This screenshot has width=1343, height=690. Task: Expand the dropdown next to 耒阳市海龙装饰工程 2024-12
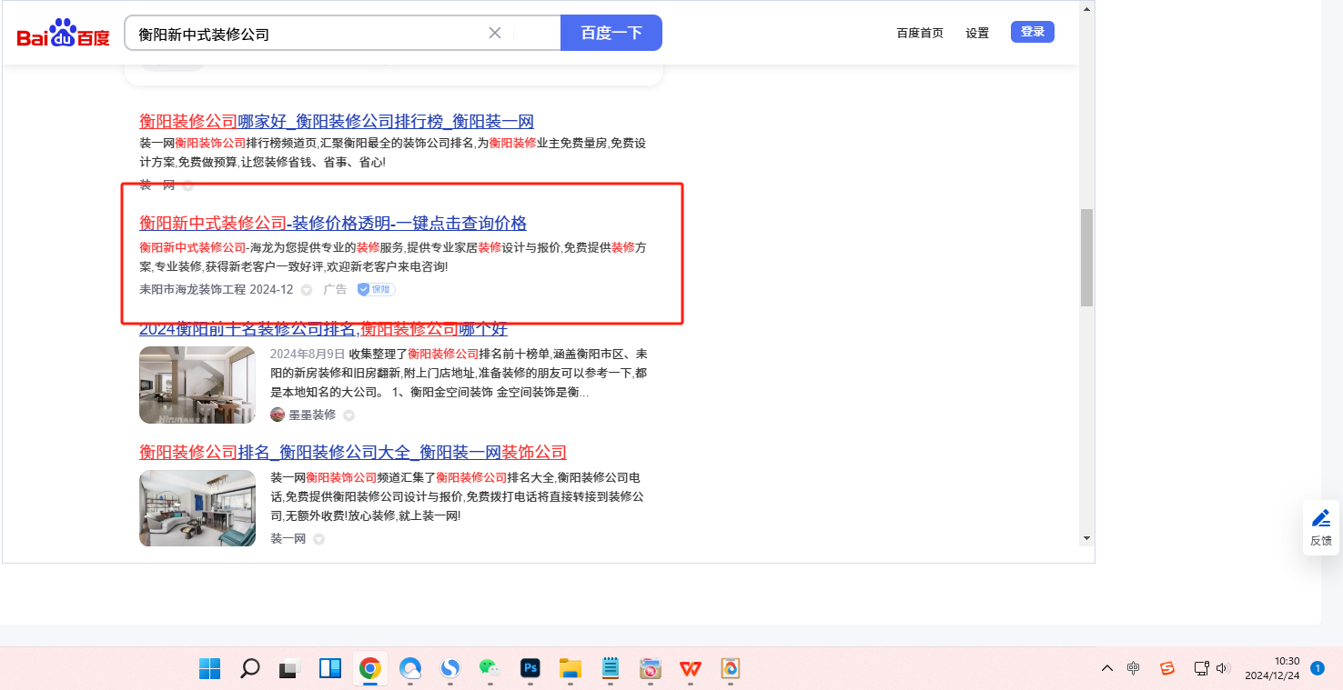307,290
